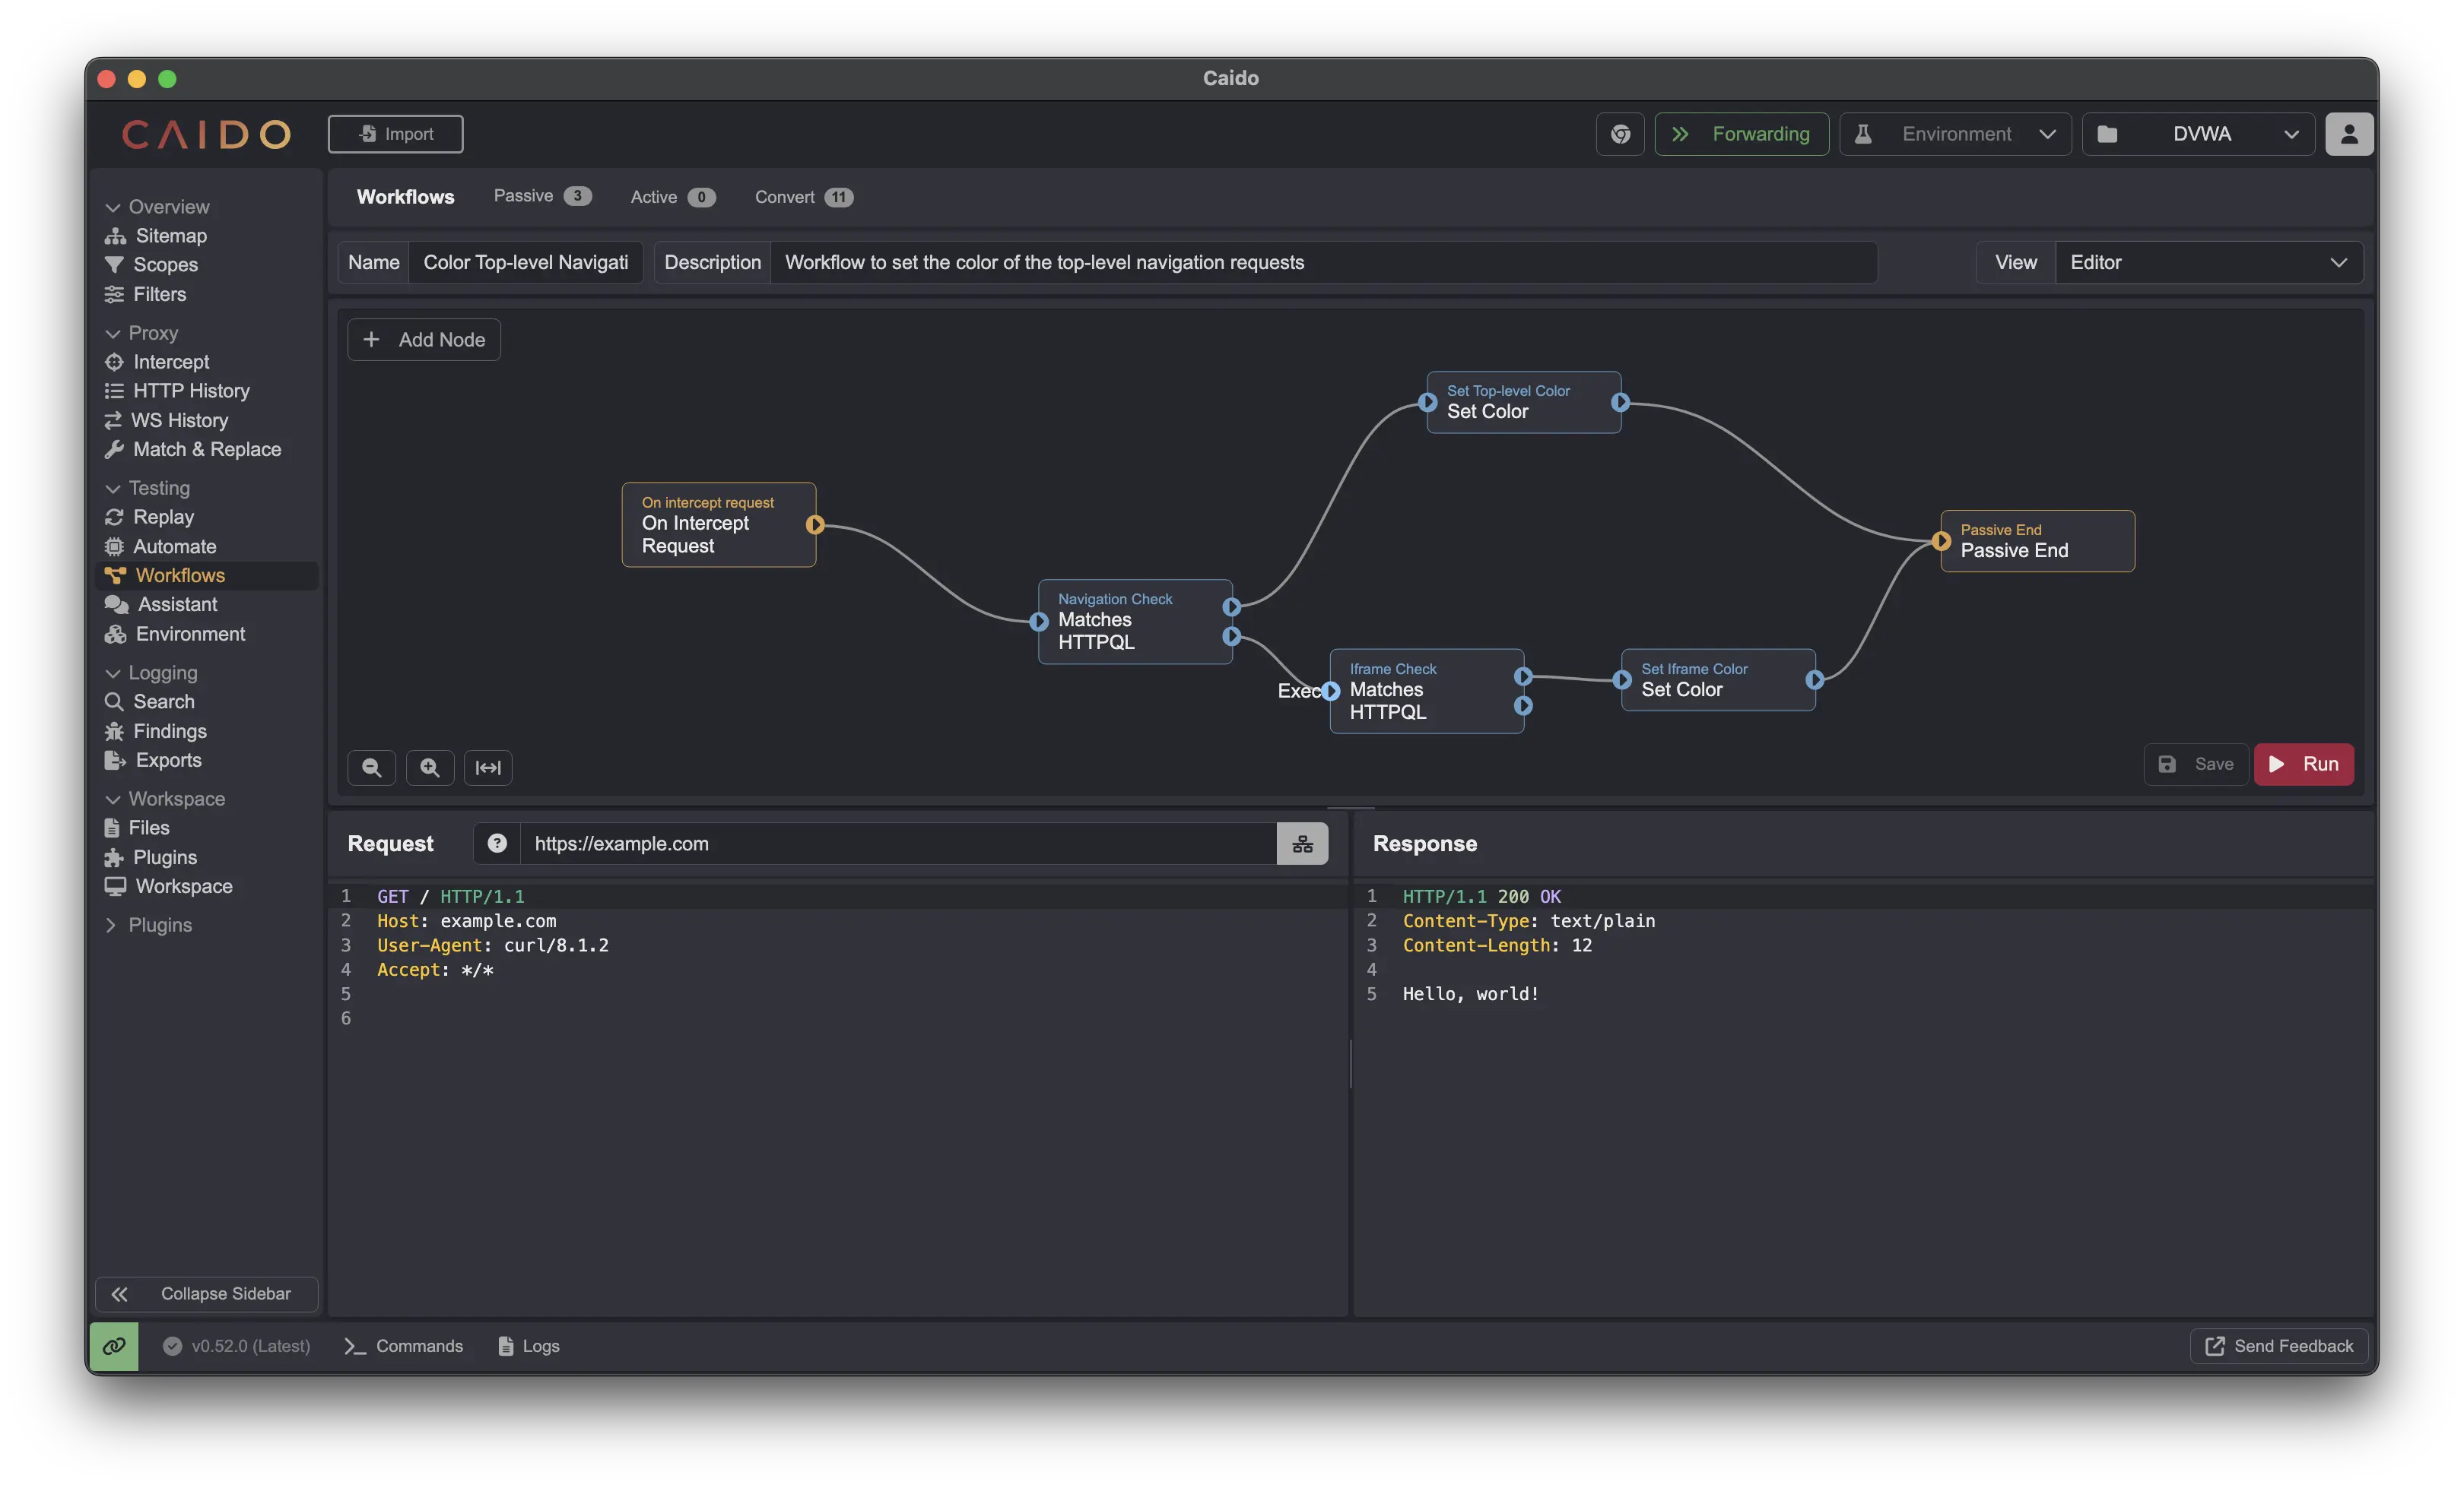Click the green link status icon

(114, 1346)
